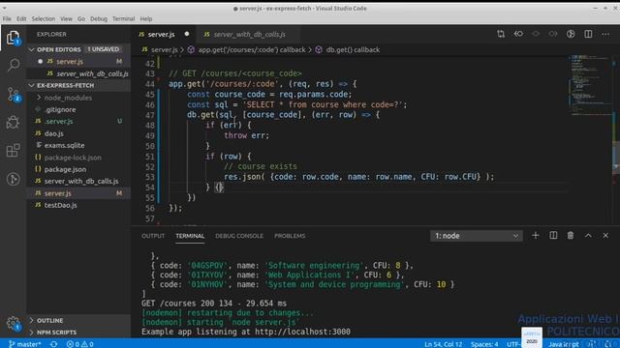The height and width of the screenshot is (348, 620).
Task: Open the Debug menu
Action: [99, 18]
